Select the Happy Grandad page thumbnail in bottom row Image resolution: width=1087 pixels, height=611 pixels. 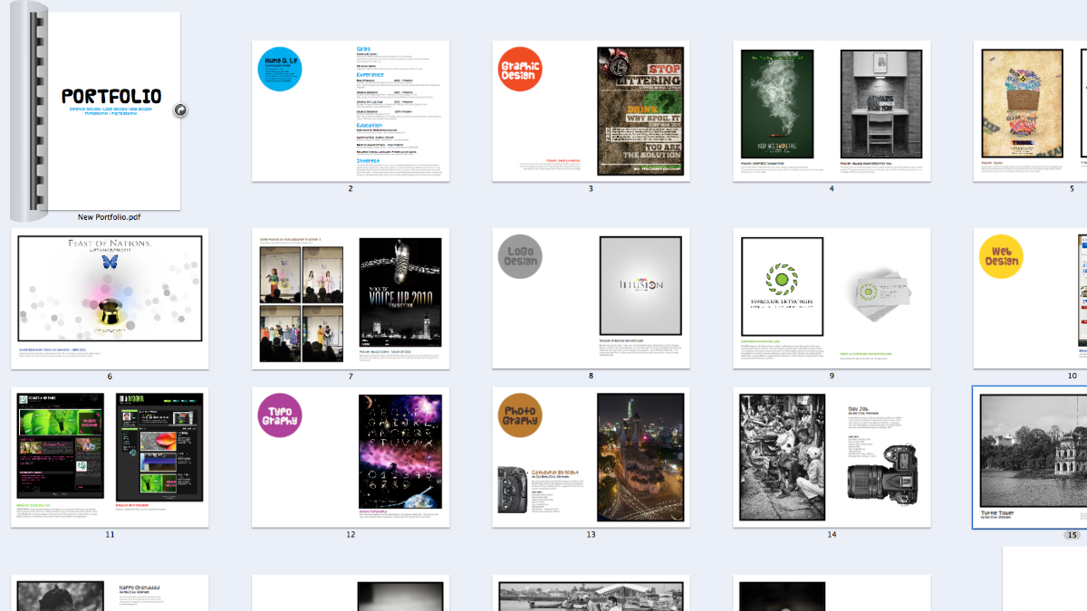coord(110,593)
